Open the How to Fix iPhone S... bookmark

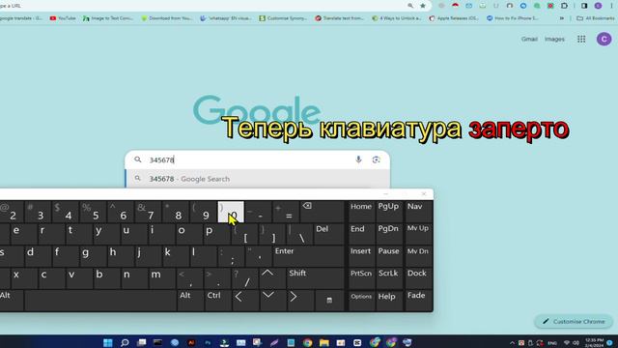512,18
